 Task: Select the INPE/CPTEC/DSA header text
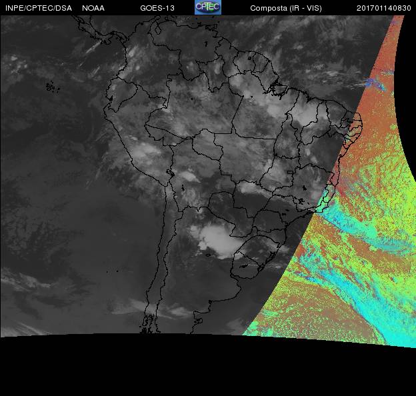click(x=39, y=8)
